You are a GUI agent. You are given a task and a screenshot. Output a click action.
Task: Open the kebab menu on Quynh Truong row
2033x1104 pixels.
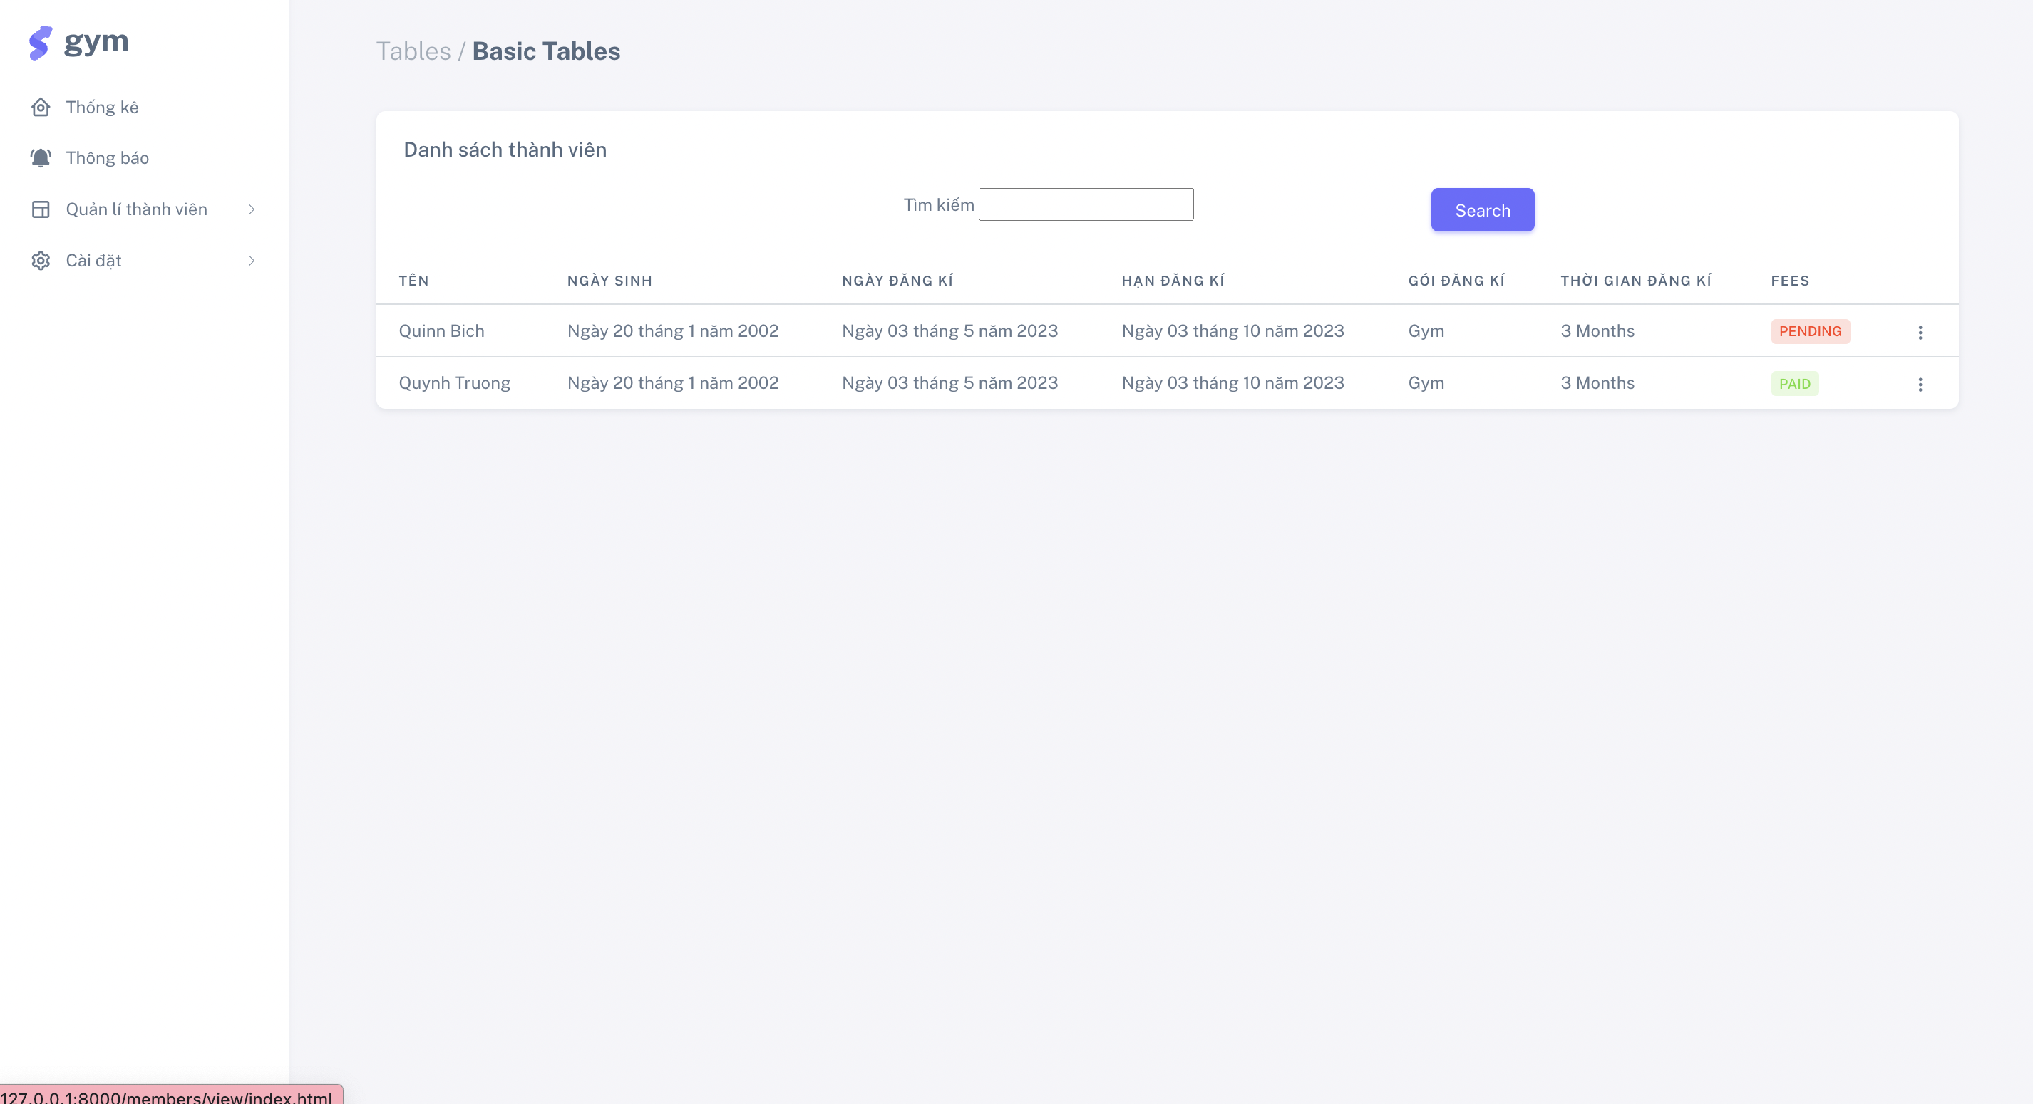(1920, 384)
